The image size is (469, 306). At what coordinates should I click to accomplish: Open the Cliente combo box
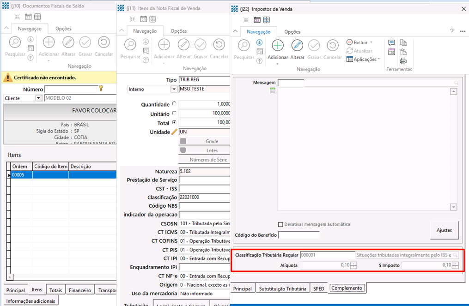(x=38, y=98)
